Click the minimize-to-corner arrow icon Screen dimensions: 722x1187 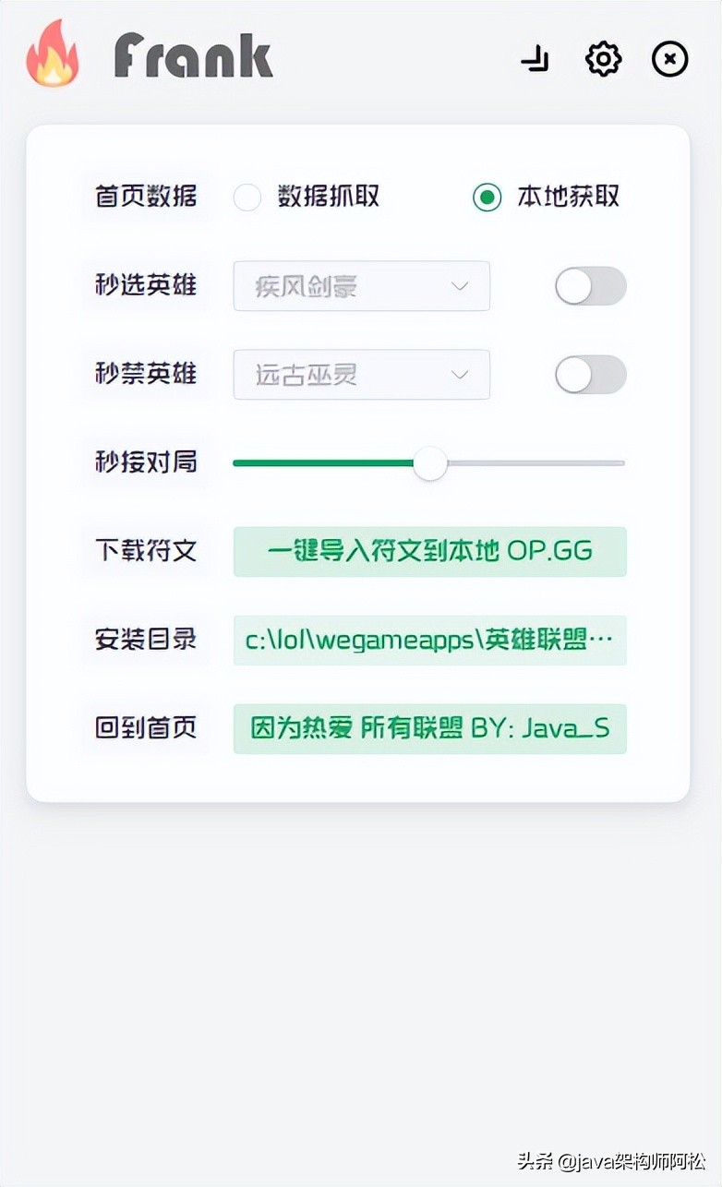point(535,59)
